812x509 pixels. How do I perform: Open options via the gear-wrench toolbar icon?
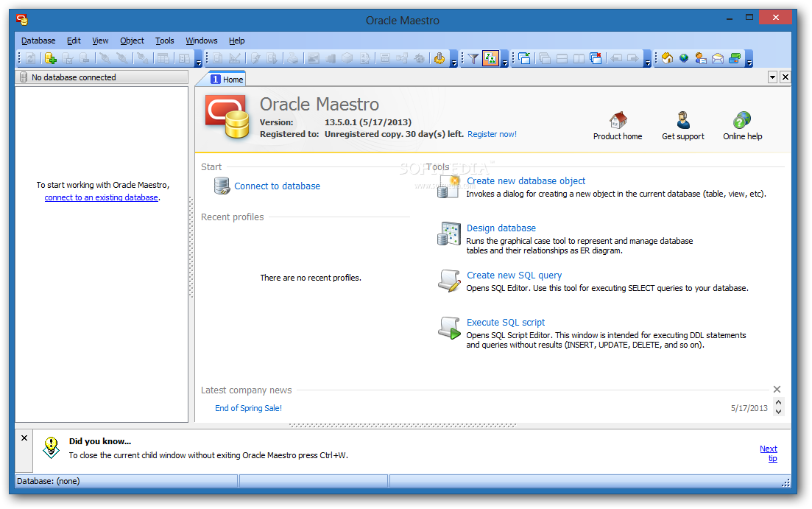pos(439,59)
